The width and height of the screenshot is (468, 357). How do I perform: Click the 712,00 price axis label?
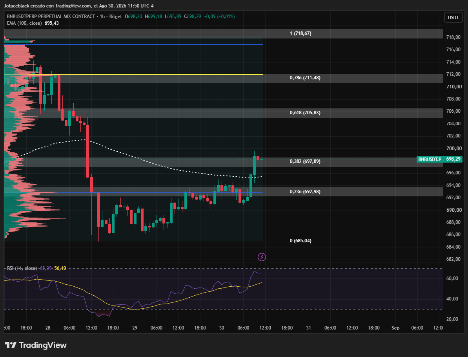(x=453, y=74)
